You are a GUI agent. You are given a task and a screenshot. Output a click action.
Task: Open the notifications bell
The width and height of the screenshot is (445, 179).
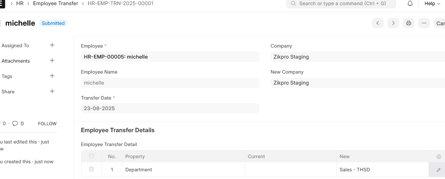coord(410,4)
